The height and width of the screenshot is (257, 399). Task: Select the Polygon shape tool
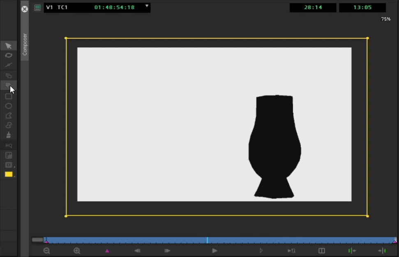8,116
